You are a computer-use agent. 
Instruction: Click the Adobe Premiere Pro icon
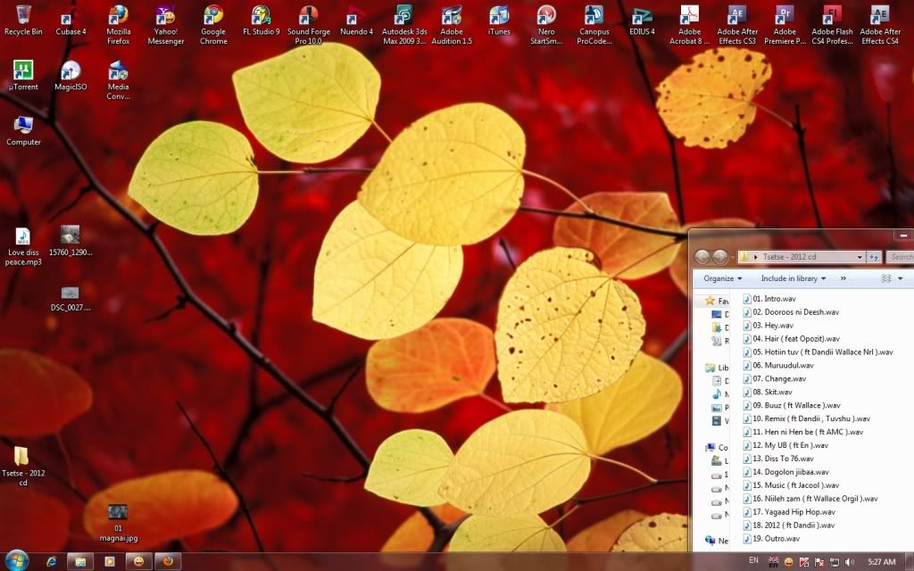coord(785,16)
